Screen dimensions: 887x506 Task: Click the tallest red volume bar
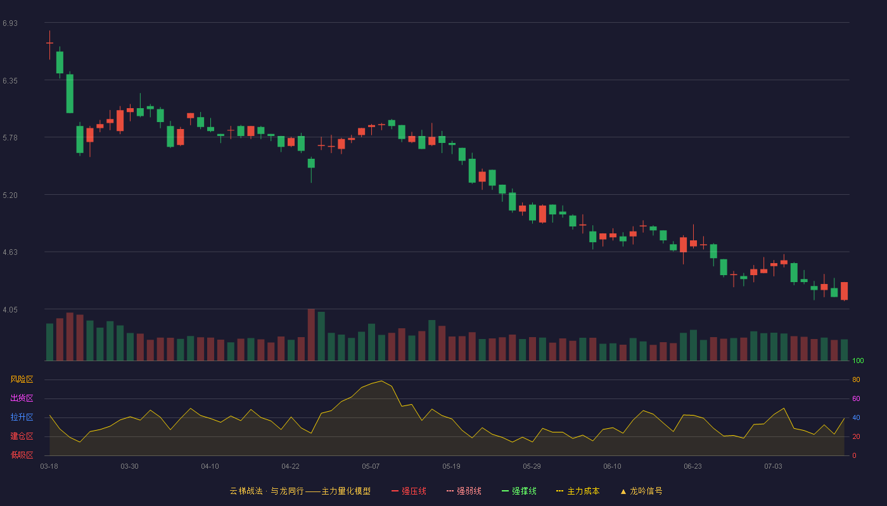(311, 335)
